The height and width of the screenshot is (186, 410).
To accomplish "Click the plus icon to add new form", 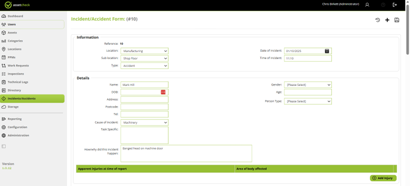I will pyautogui.click(x=387, y=20).
